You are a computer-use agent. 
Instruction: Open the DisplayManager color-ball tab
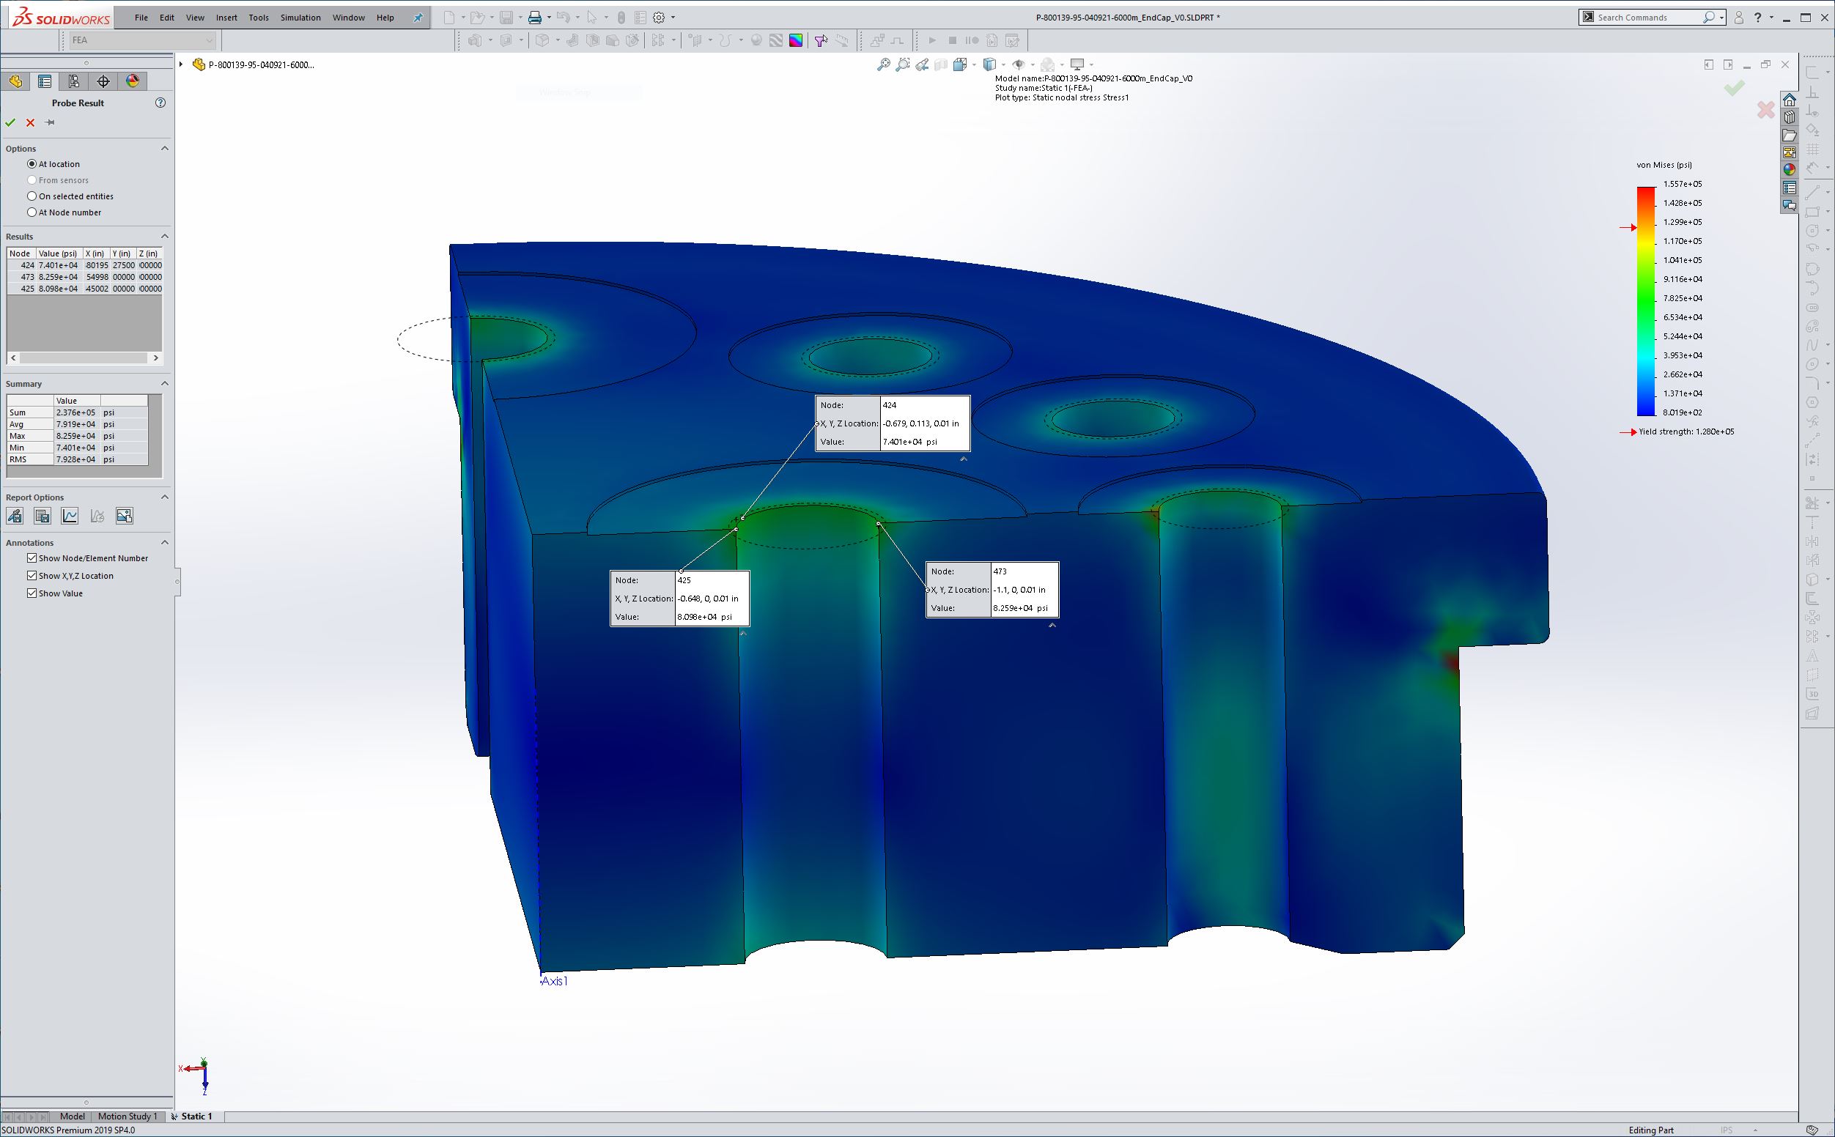(133, 81)
